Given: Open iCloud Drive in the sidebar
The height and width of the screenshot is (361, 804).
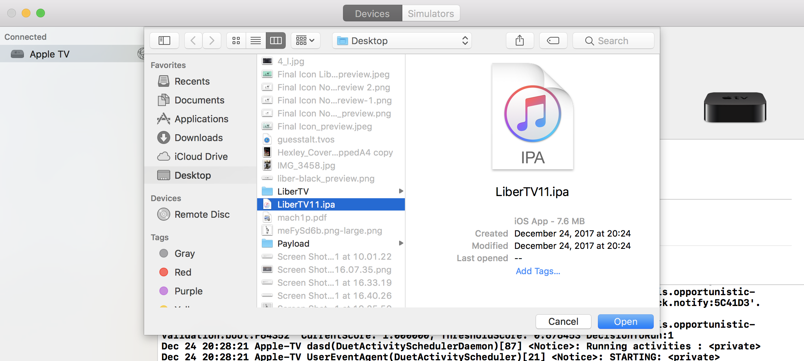Looking at the screenshot, I should [x=200, y=157].
